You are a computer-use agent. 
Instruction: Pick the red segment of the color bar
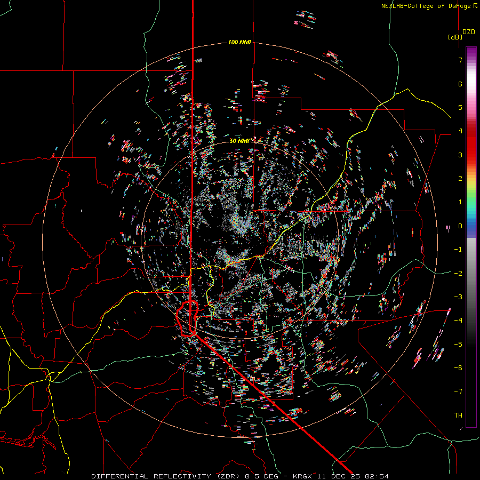[471, 147]
